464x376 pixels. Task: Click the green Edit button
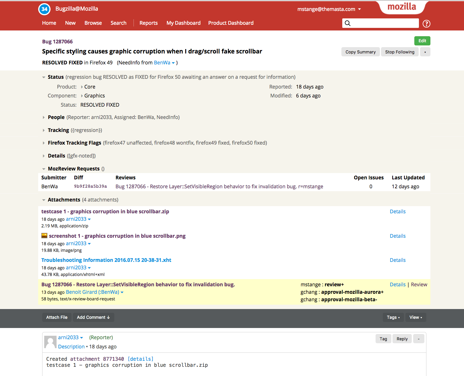point(422,41)
